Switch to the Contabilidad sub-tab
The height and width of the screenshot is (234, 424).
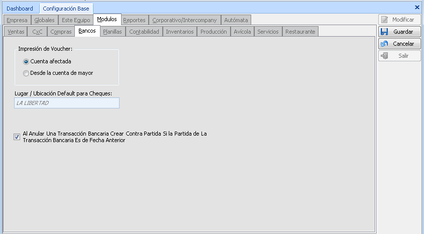[144, 32]
